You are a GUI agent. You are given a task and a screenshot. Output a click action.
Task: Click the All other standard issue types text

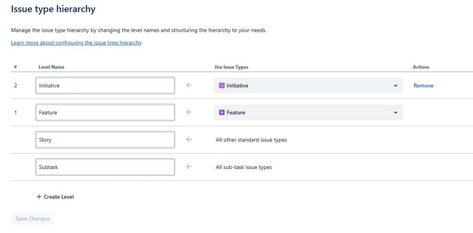(x=251, y=140)
